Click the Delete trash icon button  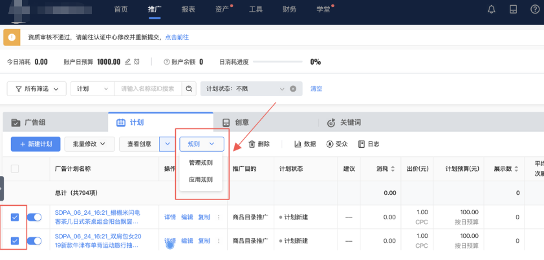pos(259,144)
